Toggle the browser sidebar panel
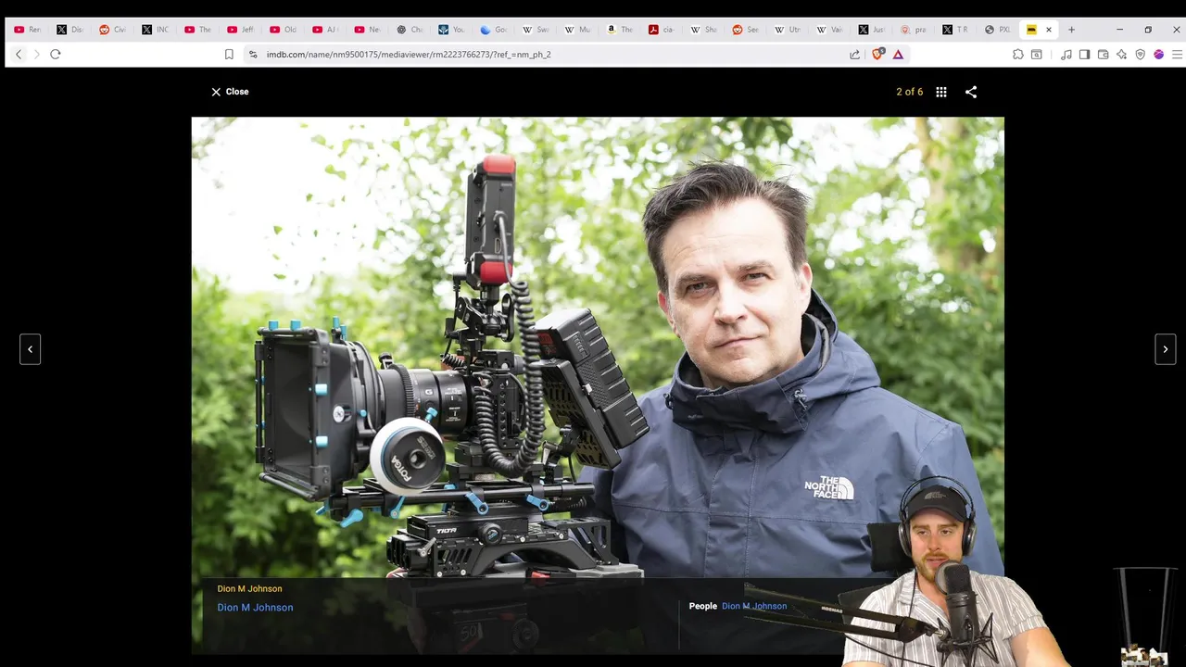 (x=1085, y=55)
